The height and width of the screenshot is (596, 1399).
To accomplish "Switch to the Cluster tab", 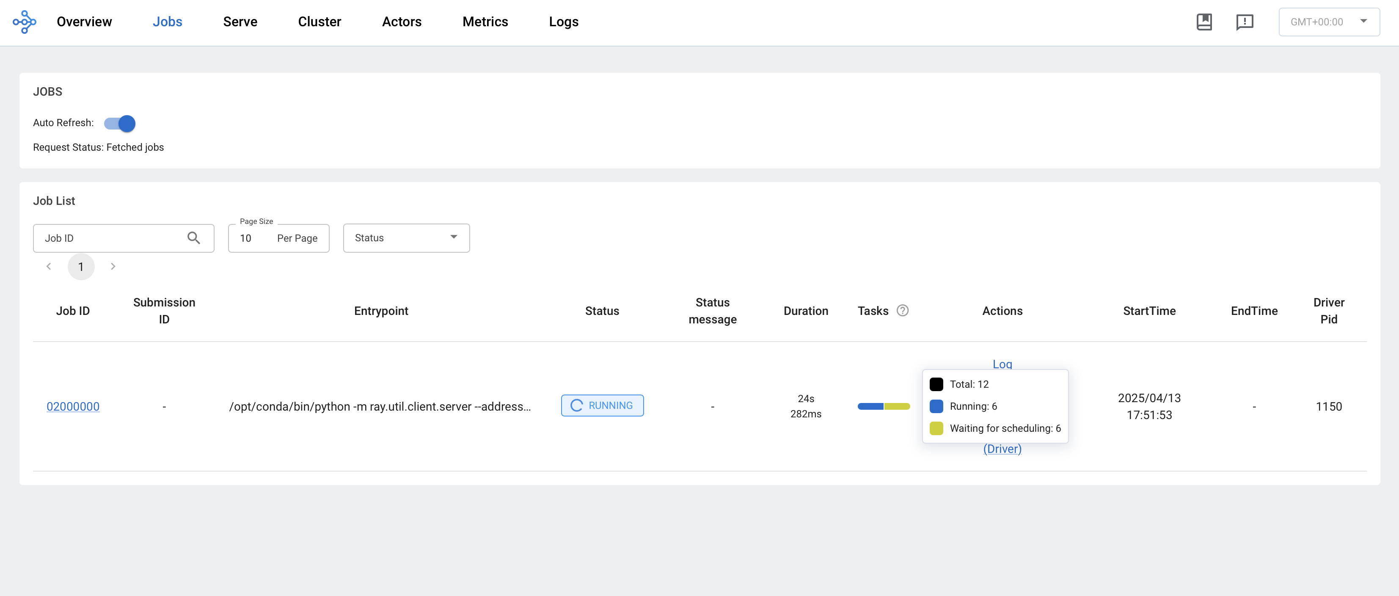I will click(319, 22).
